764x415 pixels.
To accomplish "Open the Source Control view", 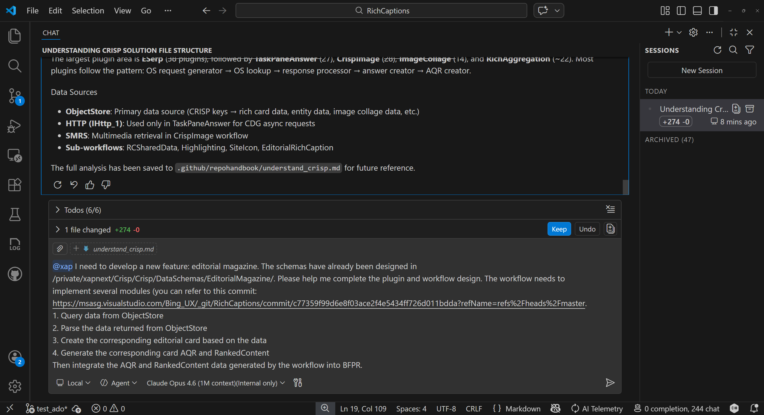I will pyautogui.click(x=15, y=96).
